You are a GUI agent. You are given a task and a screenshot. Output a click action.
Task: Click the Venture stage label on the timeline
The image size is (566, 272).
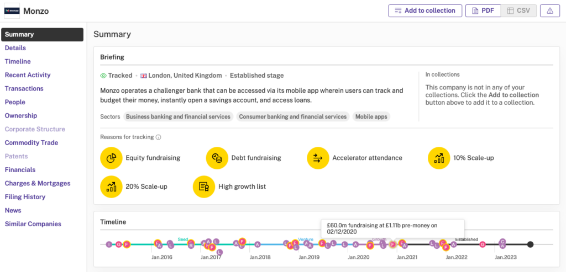306,239
